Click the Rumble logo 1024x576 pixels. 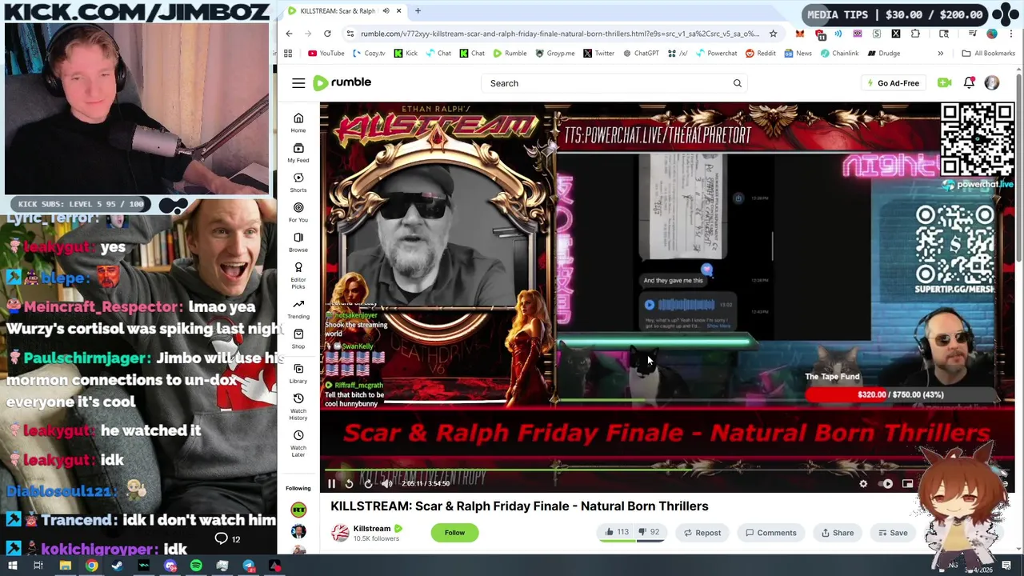tap(342, 82)
